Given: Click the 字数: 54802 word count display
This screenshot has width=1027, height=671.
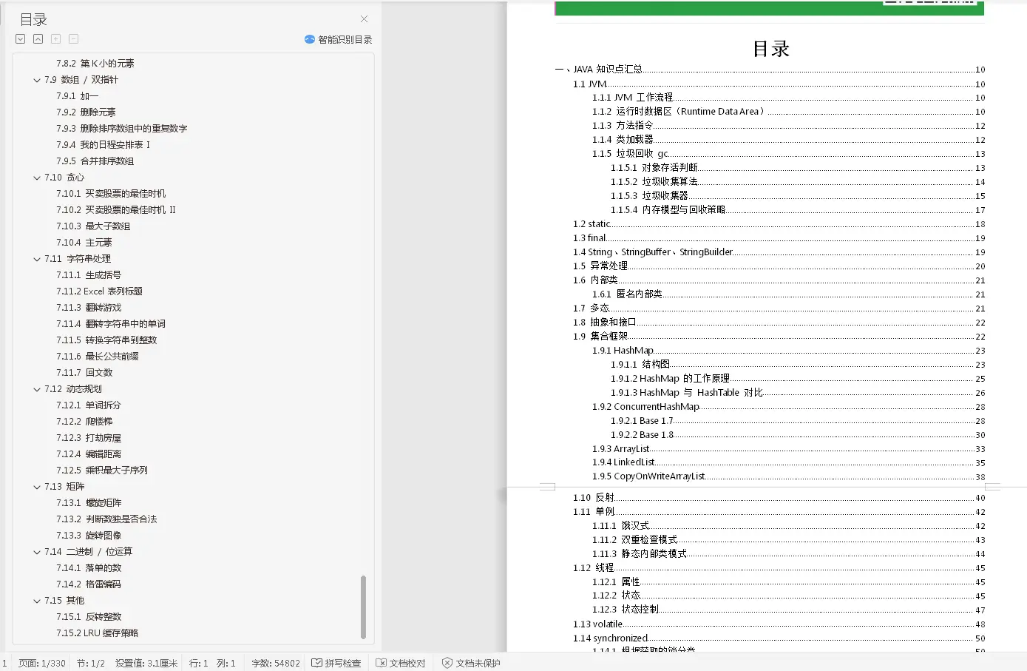Looking at the screenshot, I should [274, 663].
